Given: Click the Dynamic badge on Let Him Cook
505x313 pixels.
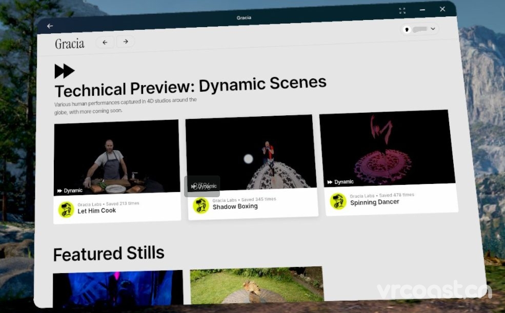Looking at the screenshot, I should (70, 191).
